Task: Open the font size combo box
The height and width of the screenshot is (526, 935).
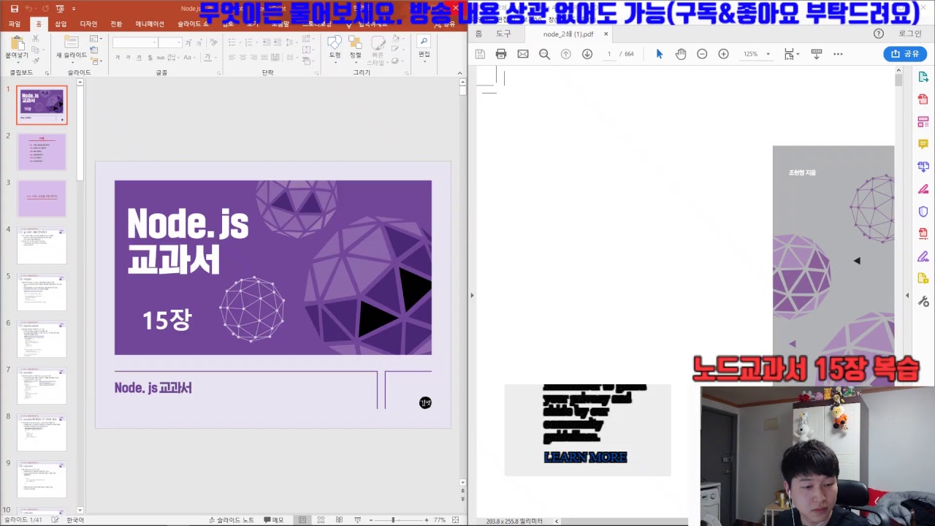Action: point(169,42)
